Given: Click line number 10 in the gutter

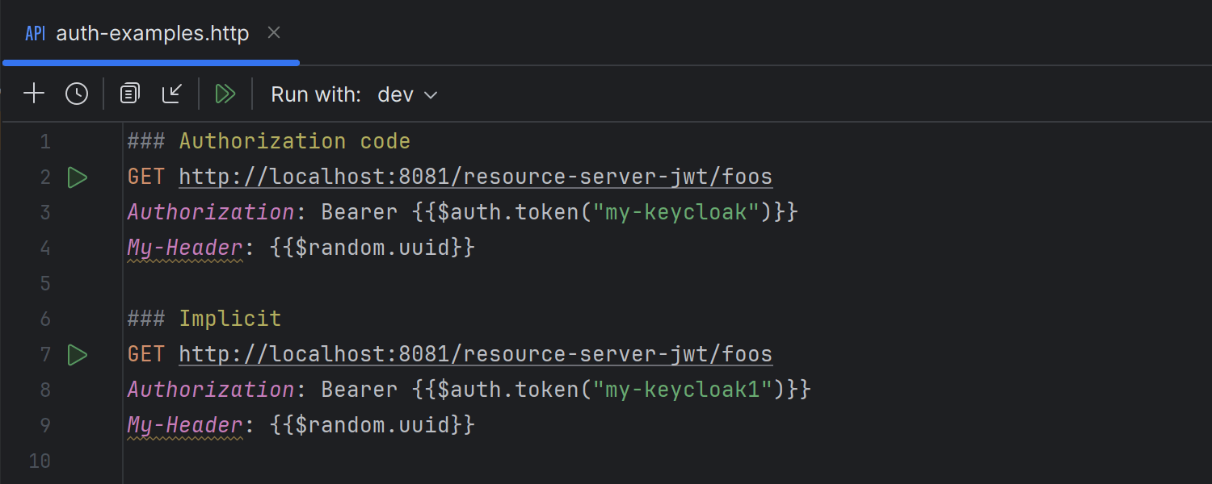Looking at the screenshot, I should (39, 461).
